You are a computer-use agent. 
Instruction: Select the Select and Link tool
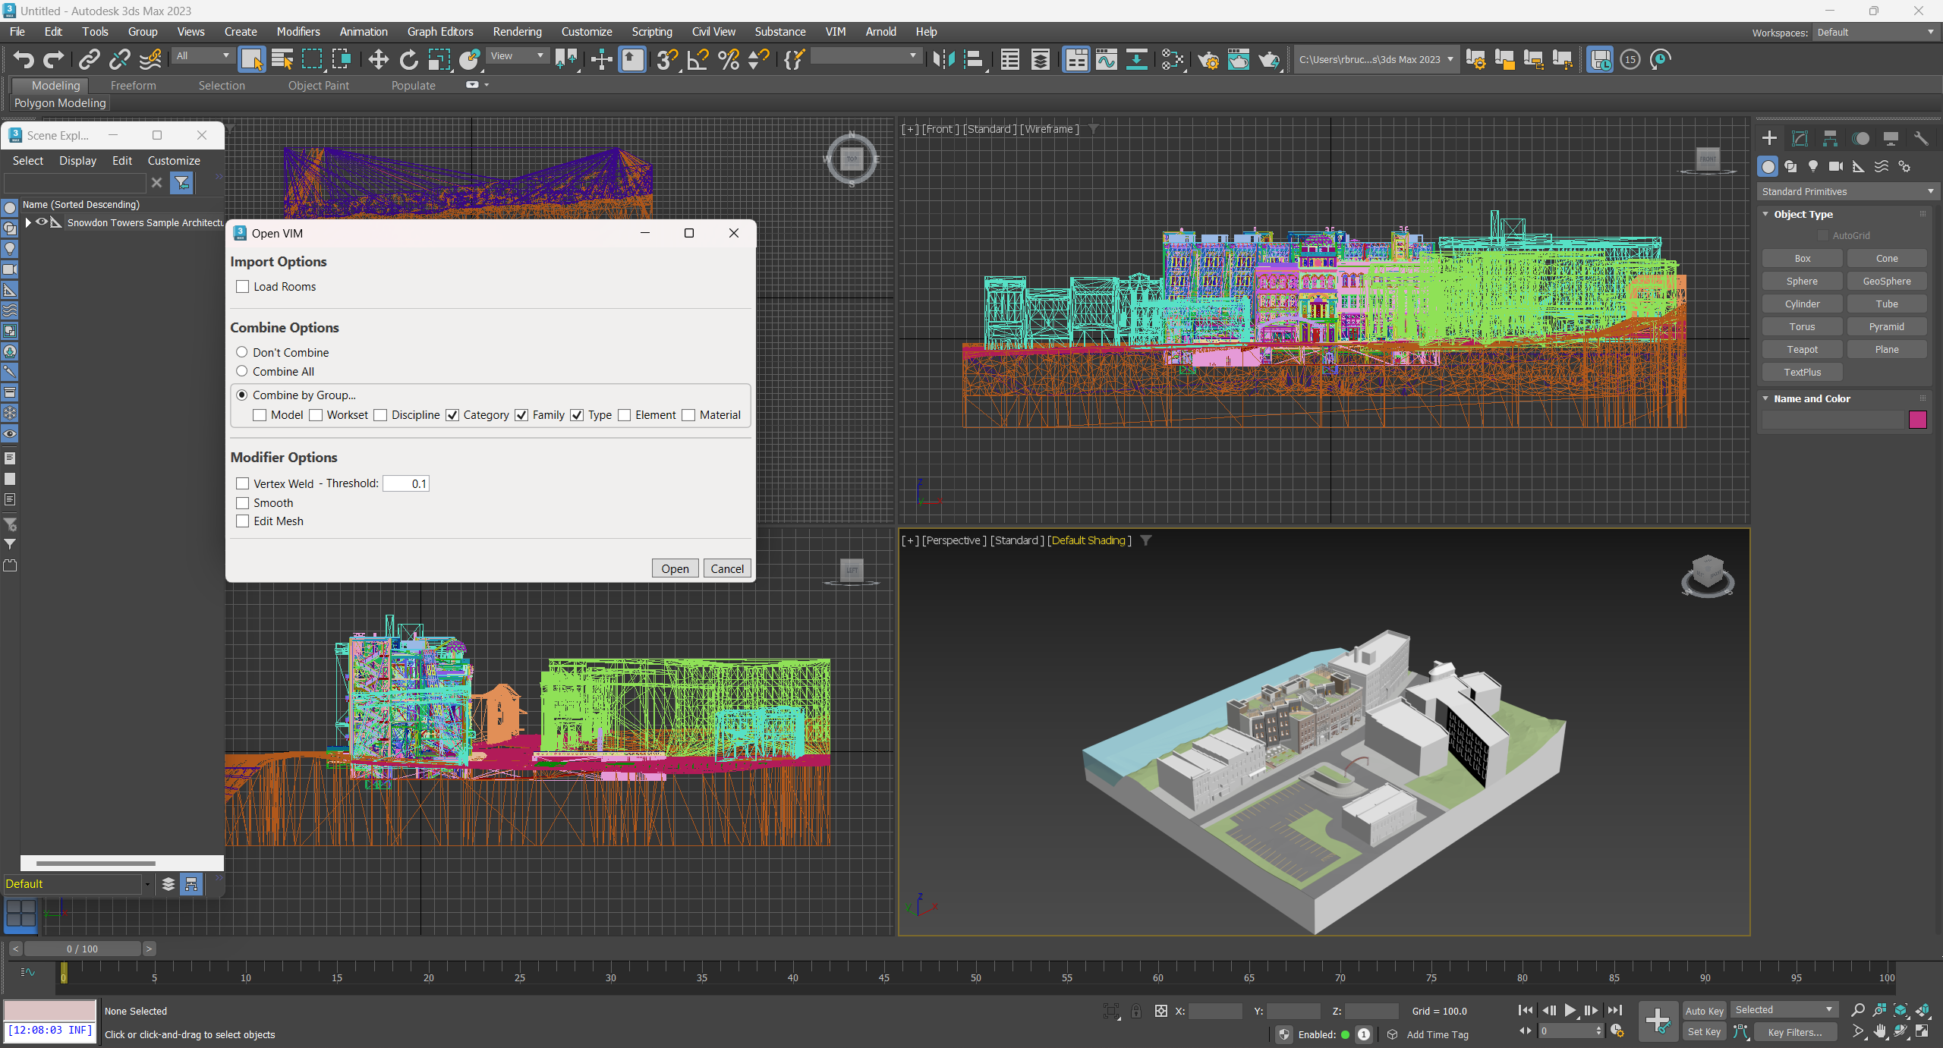pyautogui.click(x=90, y=59)
